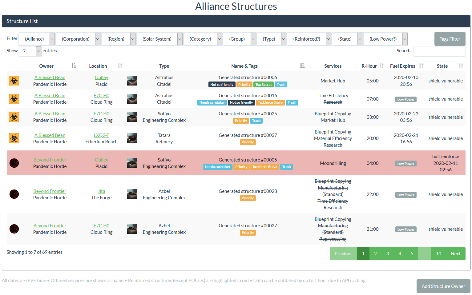Open the A Blessed Bean owner link
Viewport: 472px width, 295px height.
point(50,77)
